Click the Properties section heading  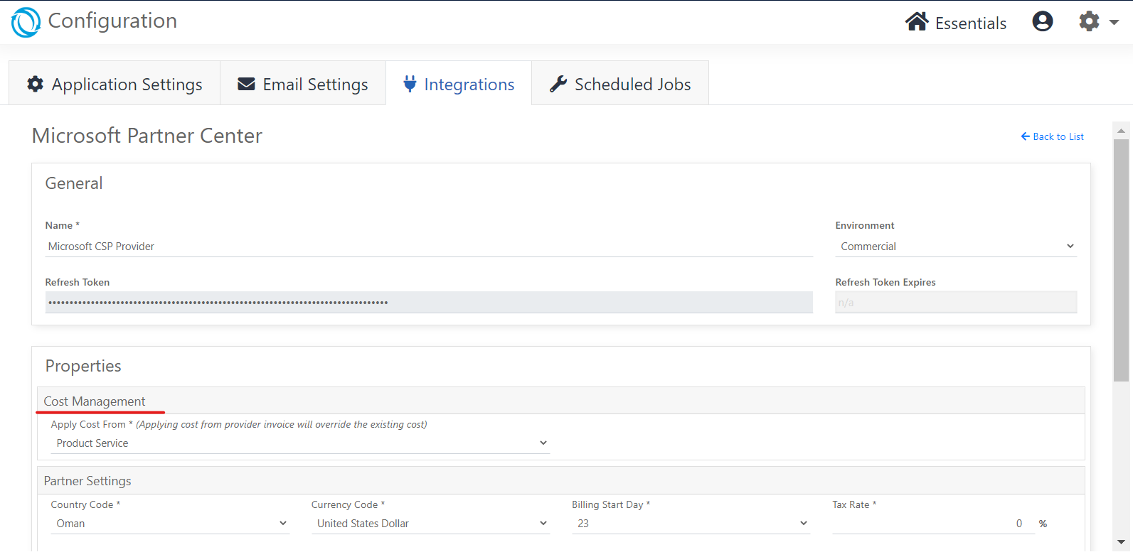click(x=83, y=366)
